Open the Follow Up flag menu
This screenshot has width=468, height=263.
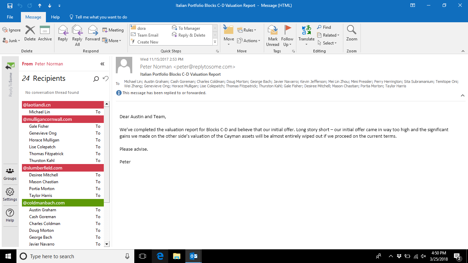coord(287,36)
